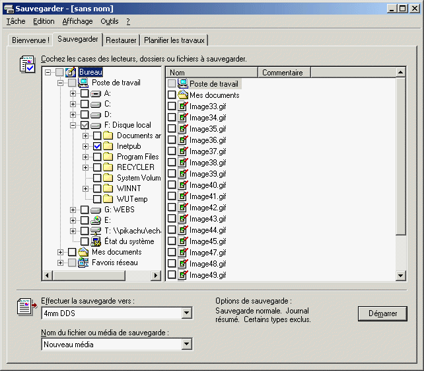This screenshot has width=424, height=371.
Task: Open the 'Effectuer la sauvegarde vers' dropdown
Action: point(186,313)
